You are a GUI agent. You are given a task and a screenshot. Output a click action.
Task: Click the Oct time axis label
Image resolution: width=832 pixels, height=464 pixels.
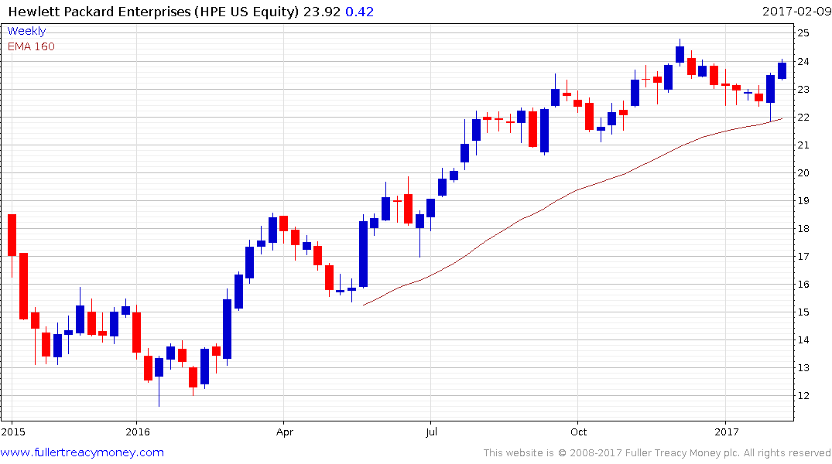(x=578, y=432)
